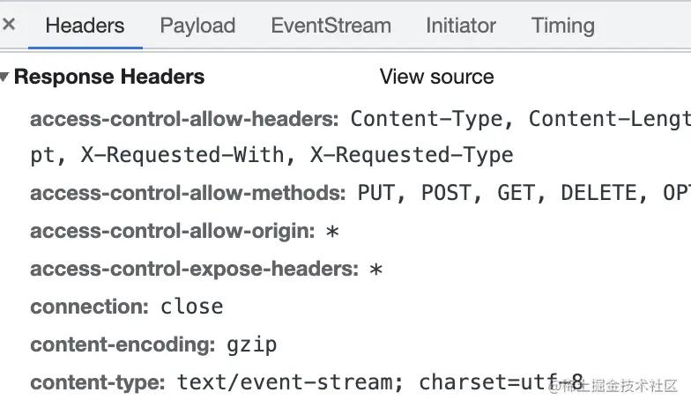Click the Response Headers section title
The height and width of the screenshot is (407, 691).
pos(109,78)
